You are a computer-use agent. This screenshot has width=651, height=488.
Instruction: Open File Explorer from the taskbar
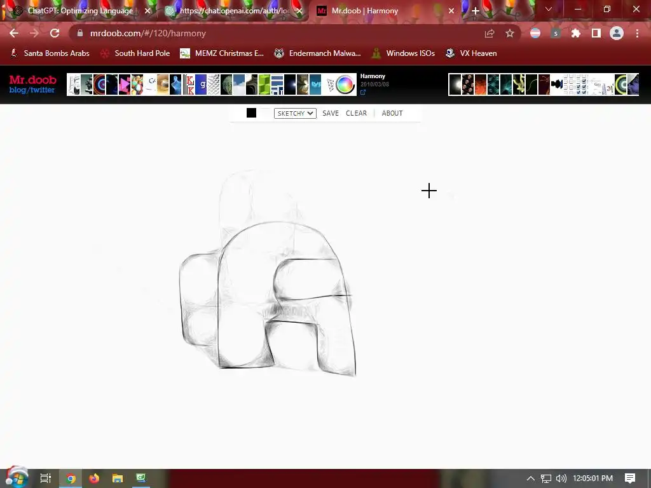coord(118,478)
